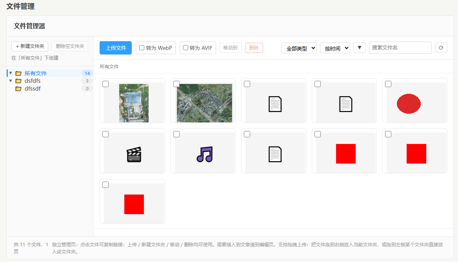
Task: Open the 按时间 sort dropdown
Action: coord(335,48)
